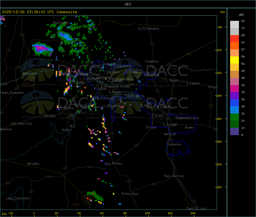
Task: Click the L_Malvinas map label
Action: pyautogui.click(x=112, y=106)
